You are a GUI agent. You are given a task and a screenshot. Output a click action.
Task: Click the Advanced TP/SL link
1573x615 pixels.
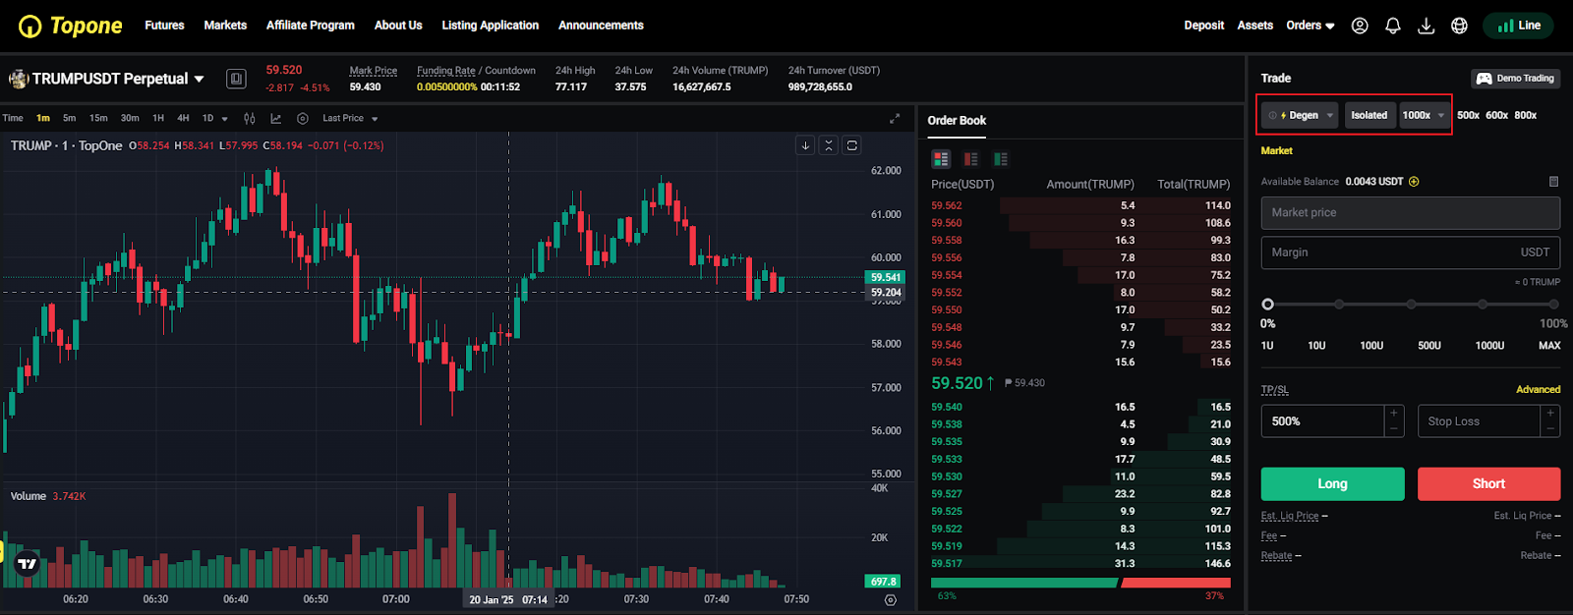coord(1538,390)
